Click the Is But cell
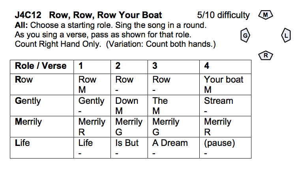This screenshot has height=177, width=296. click(129, 147)
